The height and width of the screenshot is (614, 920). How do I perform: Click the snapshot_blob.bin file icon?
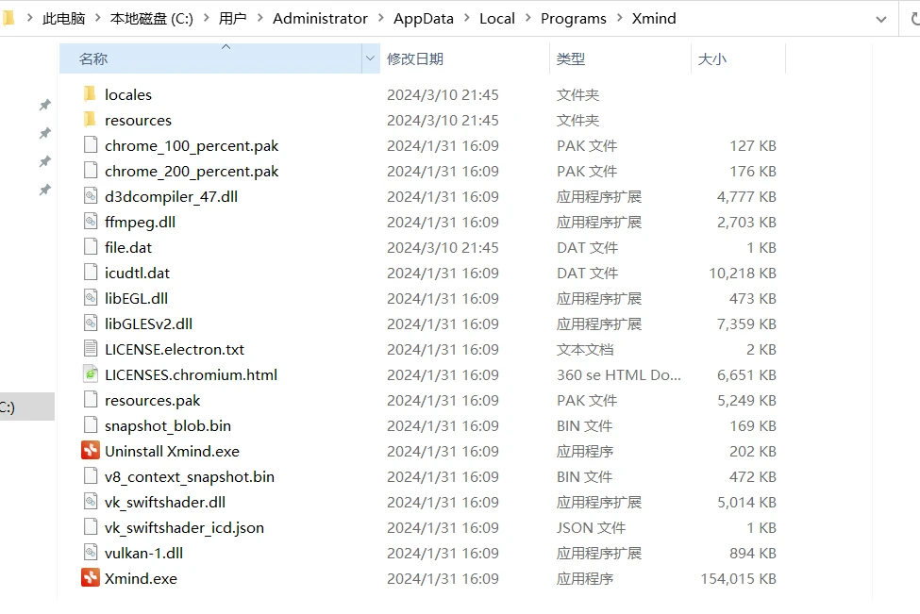click(91, 425)
